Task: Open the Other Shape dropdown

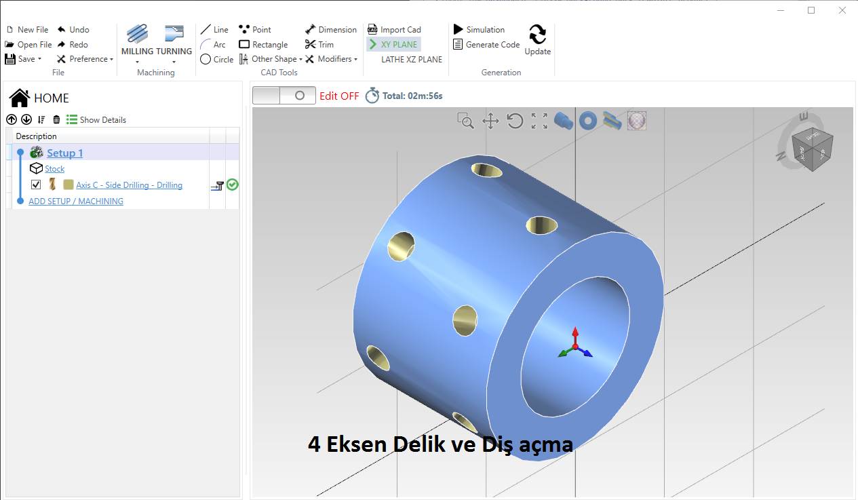Action: click(x=271, y=59)
